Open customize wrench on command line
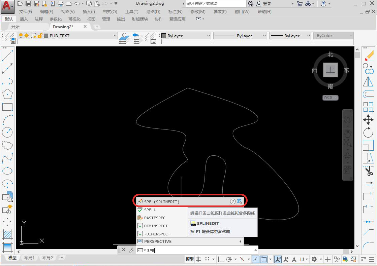Viewport: 377px width, 266px height. (131, 250)
